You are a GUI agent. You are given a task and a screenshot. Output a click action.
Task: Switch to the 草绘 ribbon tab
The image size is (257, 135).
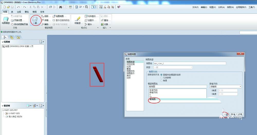pos(27,12)
